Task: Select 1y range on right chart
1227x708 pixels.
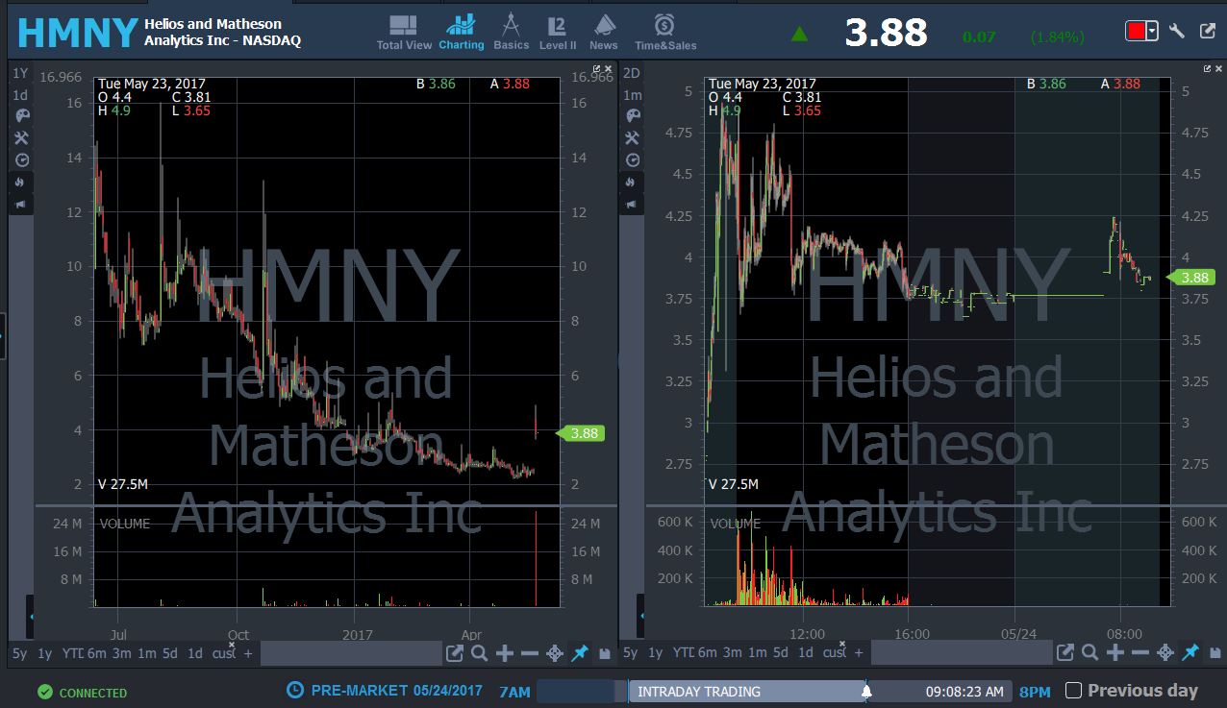Action: [x=655, y=653]
